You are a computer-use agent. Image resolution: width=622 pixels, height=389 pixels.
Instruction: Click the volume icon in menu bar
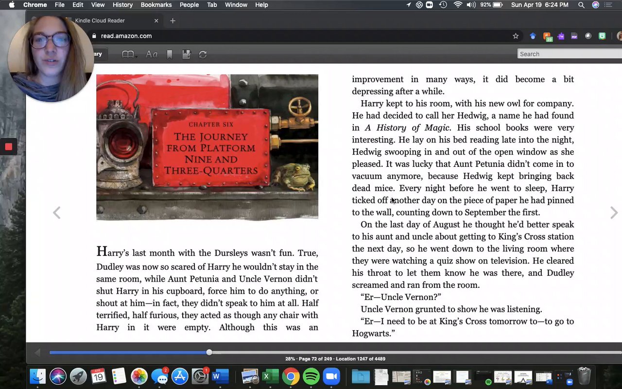[471, 5]
